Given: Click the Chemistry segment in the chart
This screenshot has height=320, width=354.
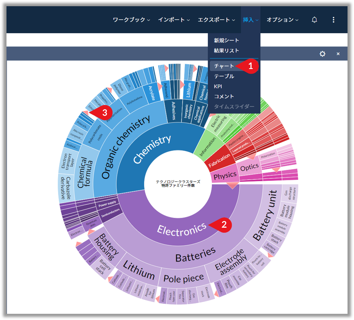Looking at the screenshot, I should coord(152,149).
